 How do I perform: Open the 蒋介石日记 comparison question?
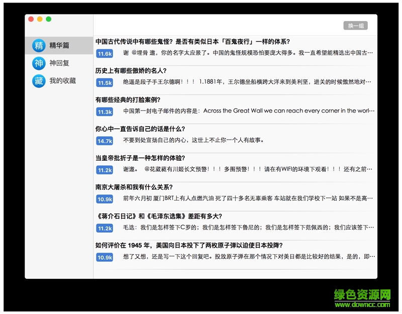(x=156, y=216)
